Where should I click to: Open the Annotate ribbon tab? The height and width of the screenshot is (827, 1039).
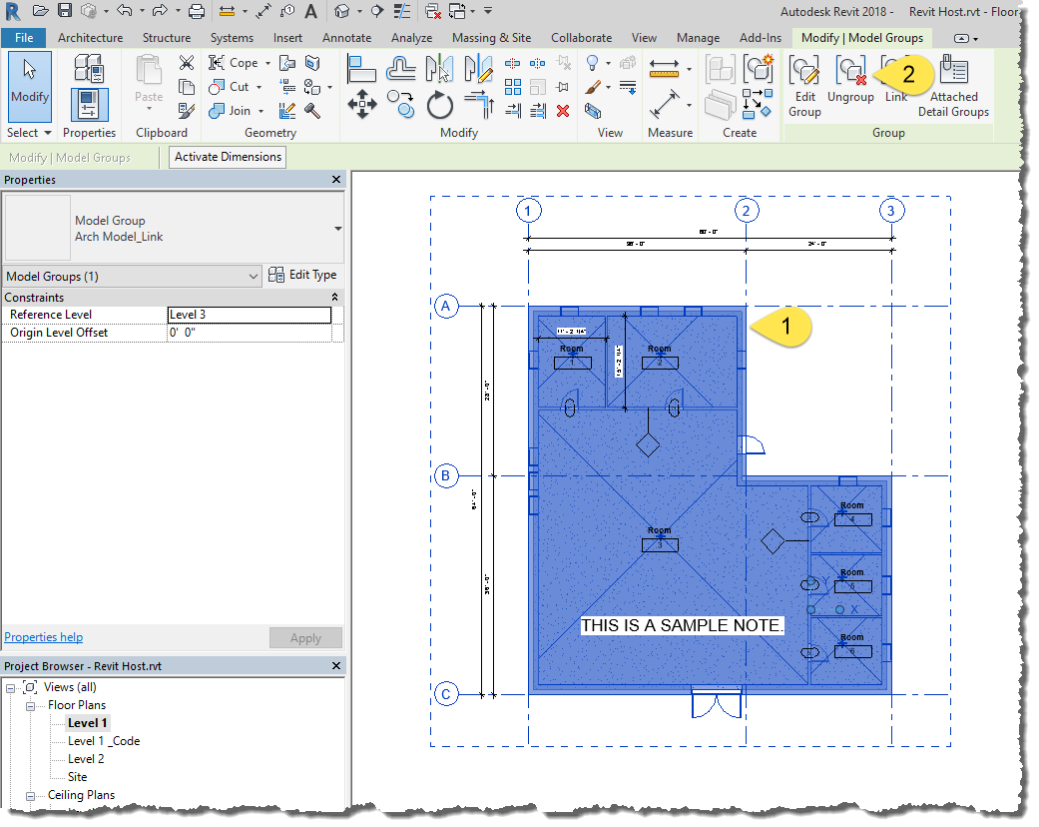346,37
